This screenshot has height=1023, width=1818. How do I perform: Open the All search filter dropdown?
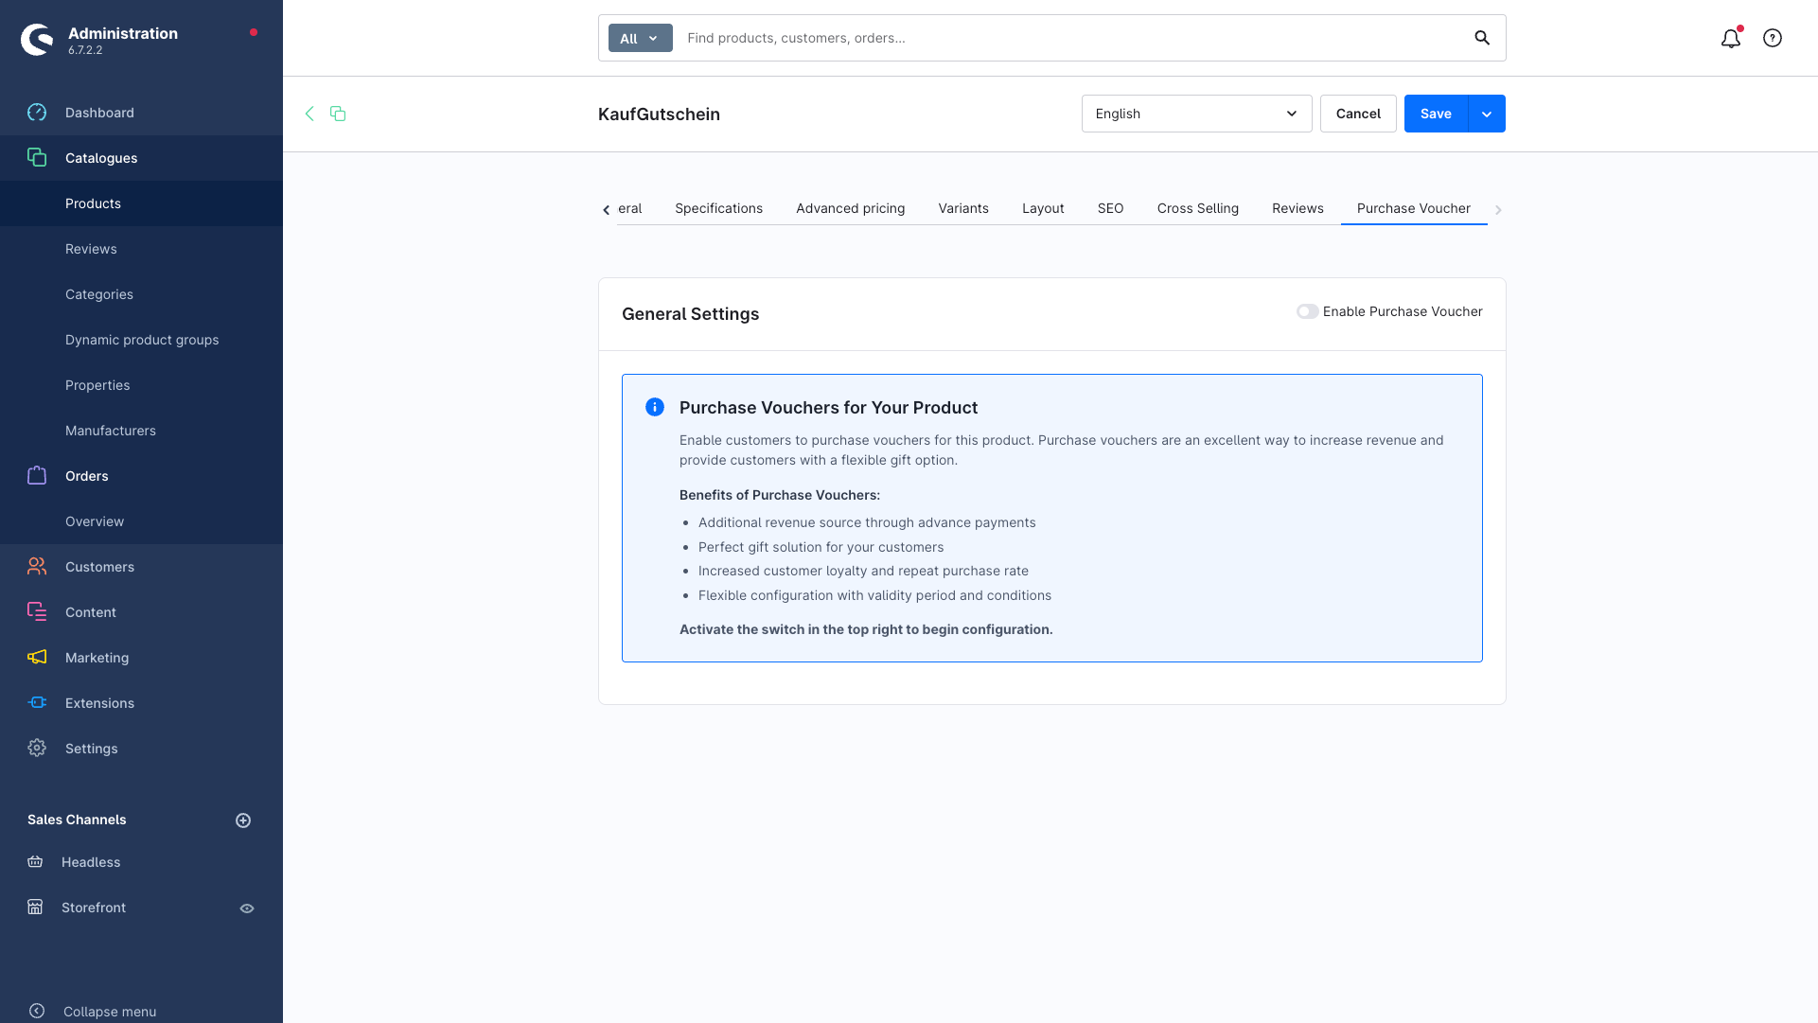tap(640, 38)
